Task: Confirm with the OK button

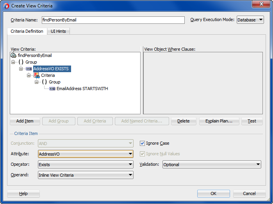Action: [214, 193]
